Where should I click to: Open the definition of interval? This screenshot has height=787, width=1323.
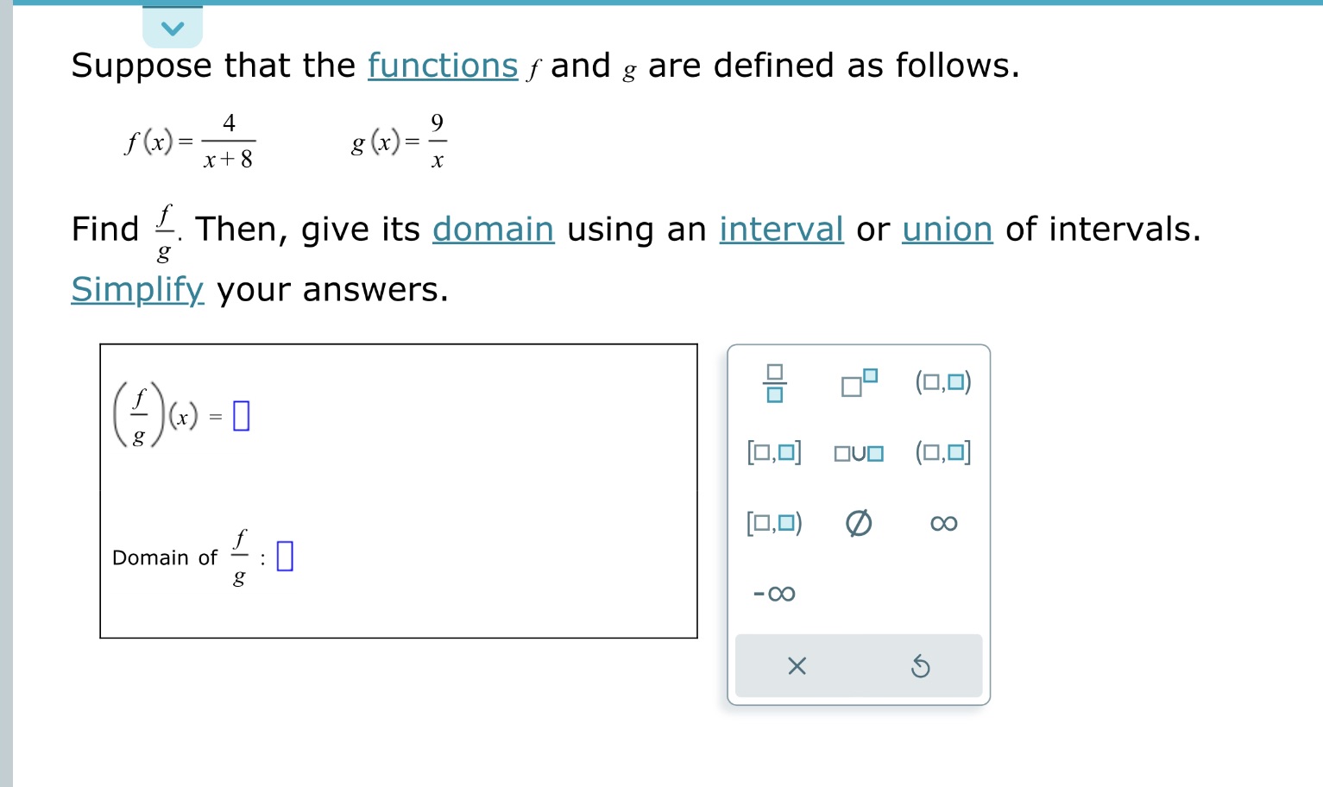[781, 230]
